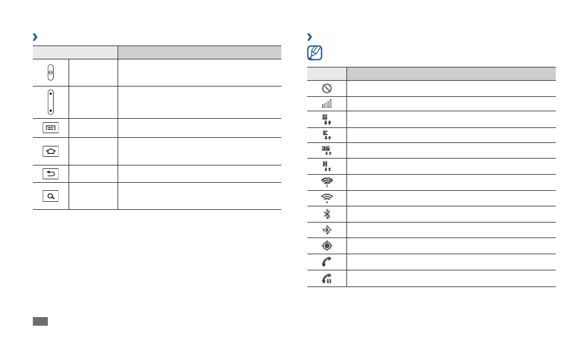The image size is (588, 343).
Task: Click the Wi-Fi connected icon
Action: click(x=327, y=198)
